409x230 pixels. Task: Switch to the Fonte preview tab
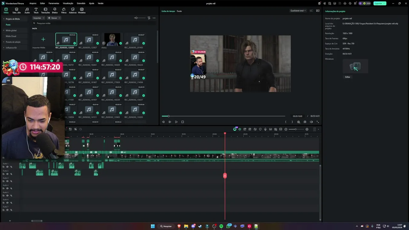[x=179, y=11]
